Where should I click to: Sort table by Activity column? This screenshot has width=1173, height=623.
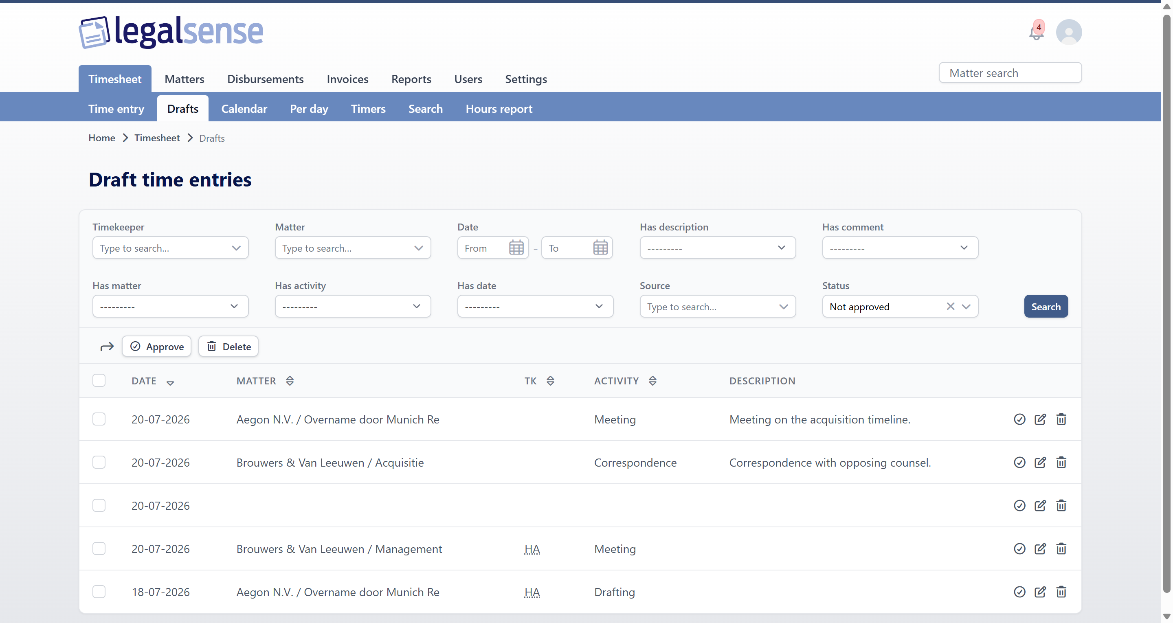652,381
